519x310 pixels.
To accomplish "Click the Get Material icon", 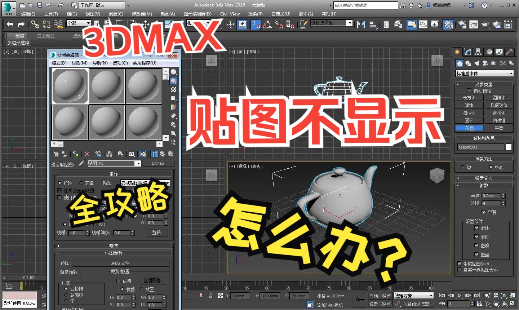I will (56, 154).
